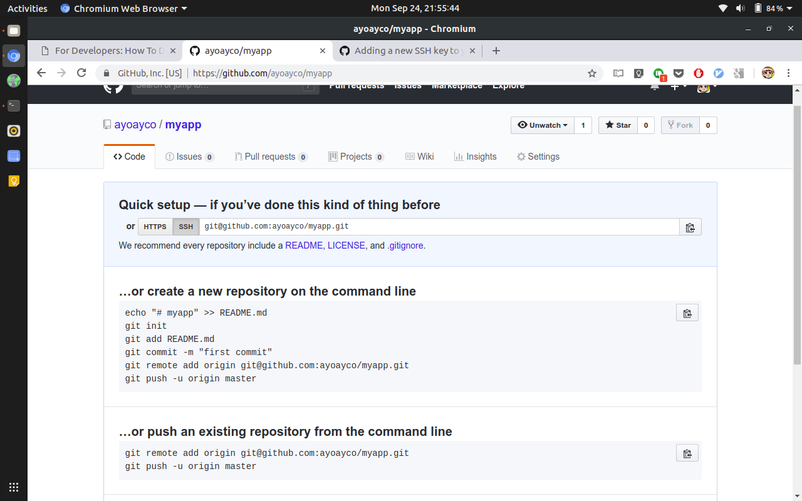The width and height of the screenshot is (802, 501).
Task: Open a new browser tab
Action: (x=496, y=51)
